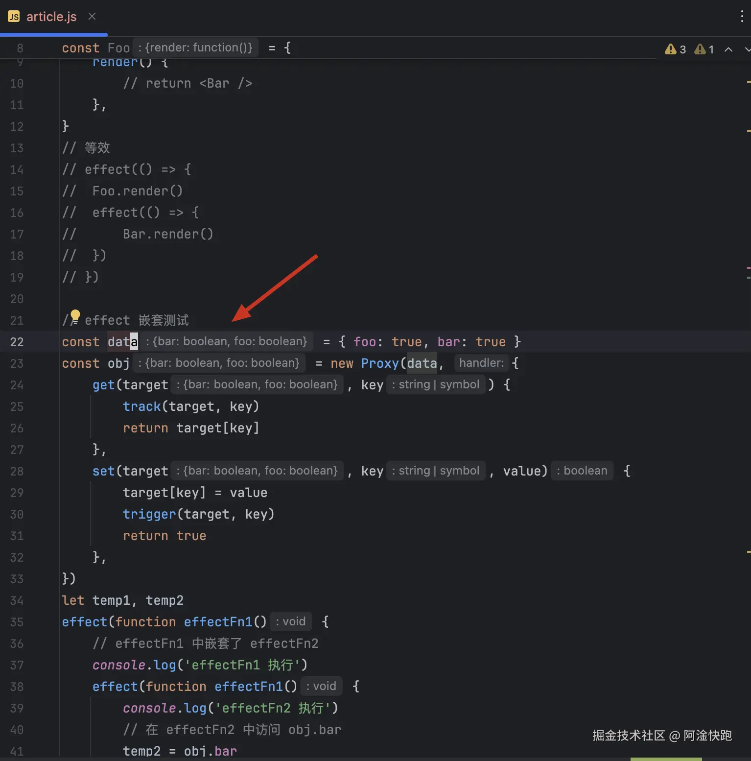Jump to next highlighted problem arrow
Viewport: 751px width, 761px height.
pyautogui.click(x=748, y=49)
